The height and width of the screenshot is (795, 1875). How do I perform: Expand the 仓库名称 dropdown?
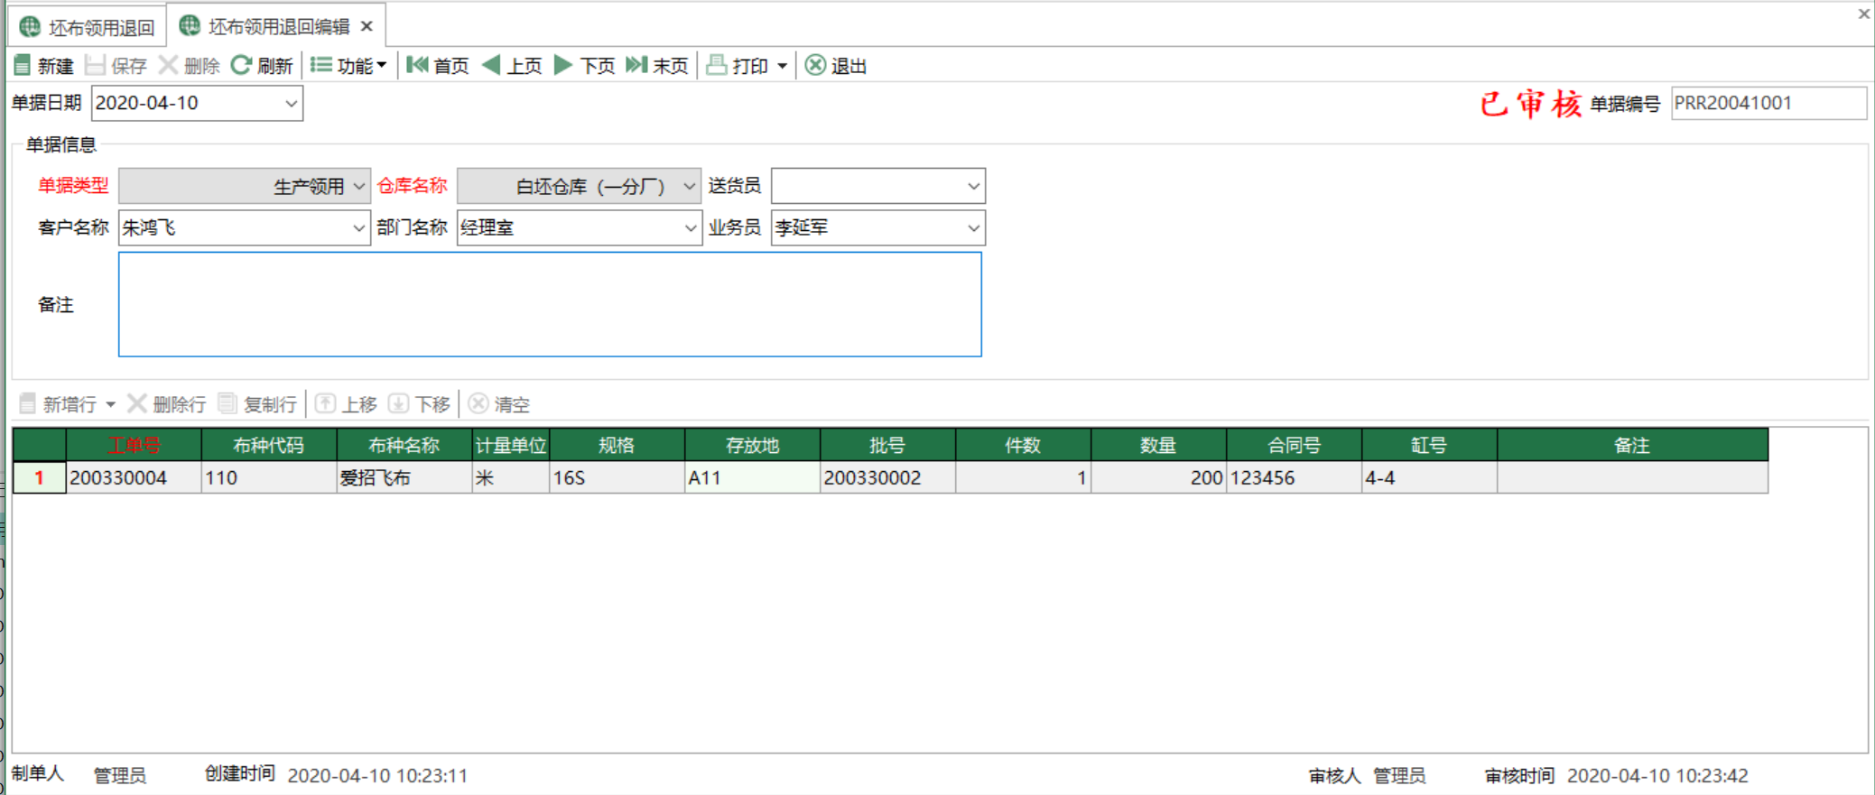[x=690, y=186]
